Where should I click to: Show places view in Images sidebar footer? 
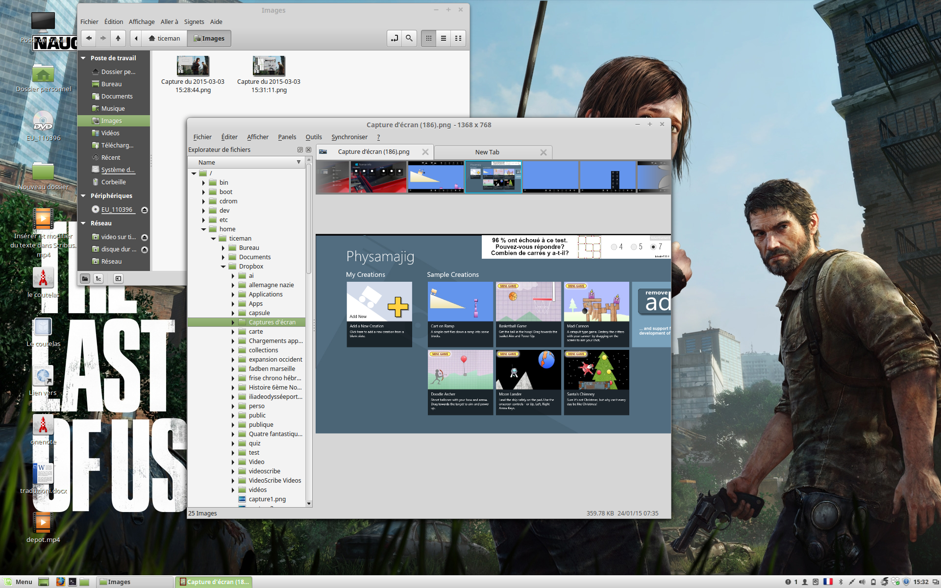coord(85,279)
